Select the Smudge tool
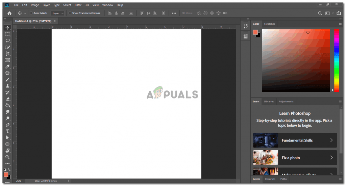Viewport: 346px width, 186px height. [x=7, y=112]
